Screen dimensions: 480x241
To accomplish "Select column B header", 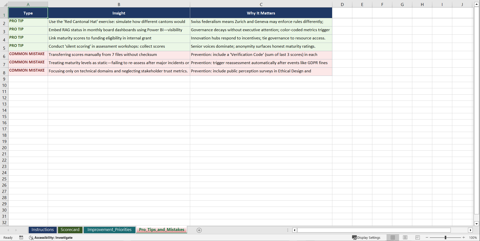I will coord(119,4).
